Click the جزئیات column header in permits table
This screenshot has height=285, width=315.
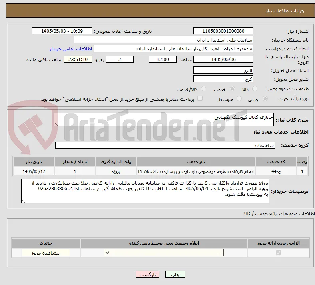pos(46,243)
